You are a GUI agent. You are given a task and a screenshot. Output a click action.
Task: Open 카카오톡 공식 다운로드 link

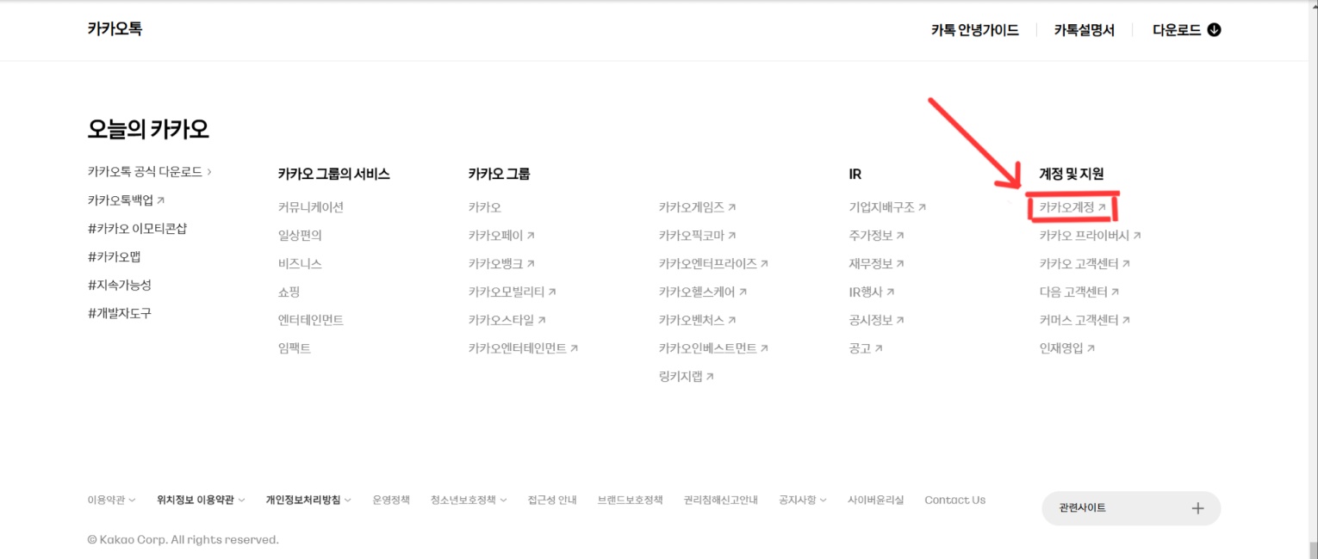149,172
